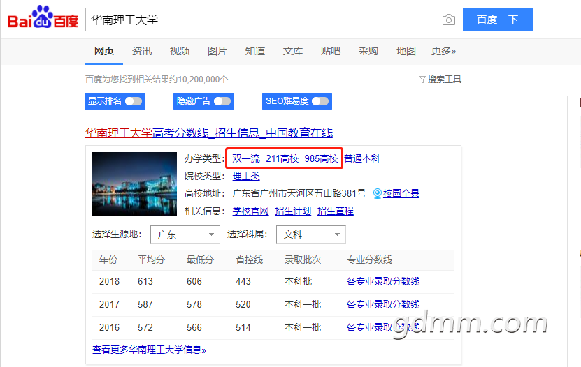
Task: Open 各专业录取分数线 for 2017
Action: point(383,304)
